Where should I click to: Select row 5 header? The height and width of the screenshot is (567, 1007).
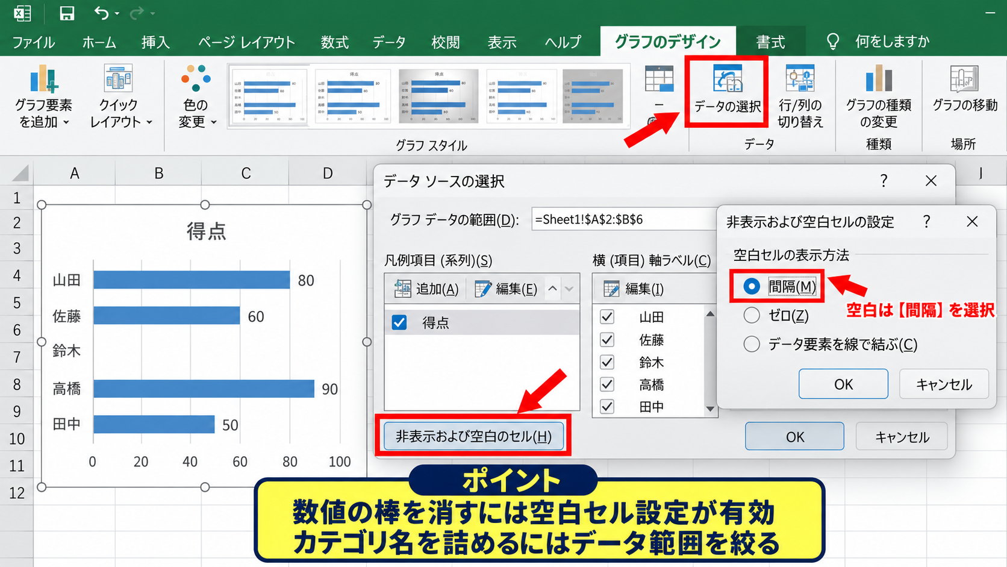[17, 302]
